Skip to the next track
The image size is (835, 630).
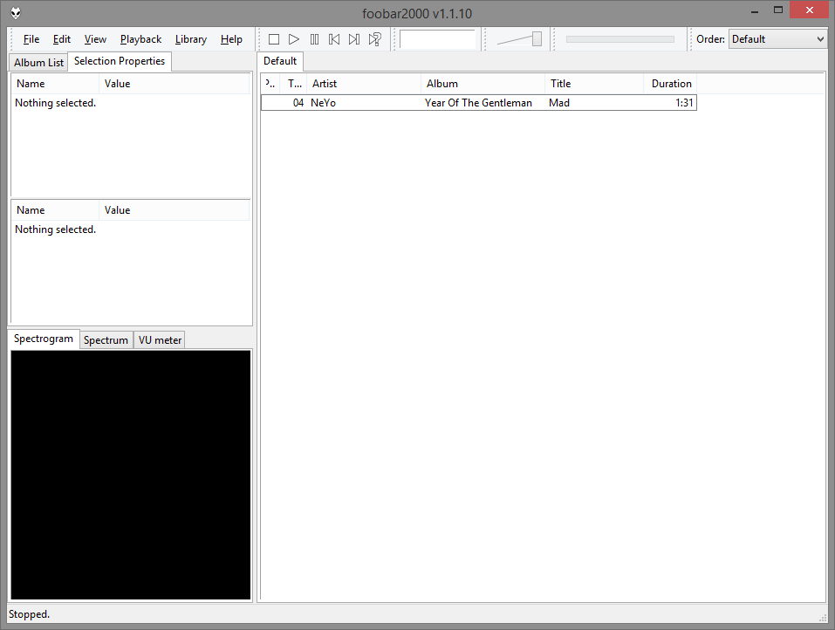[354, 39]
